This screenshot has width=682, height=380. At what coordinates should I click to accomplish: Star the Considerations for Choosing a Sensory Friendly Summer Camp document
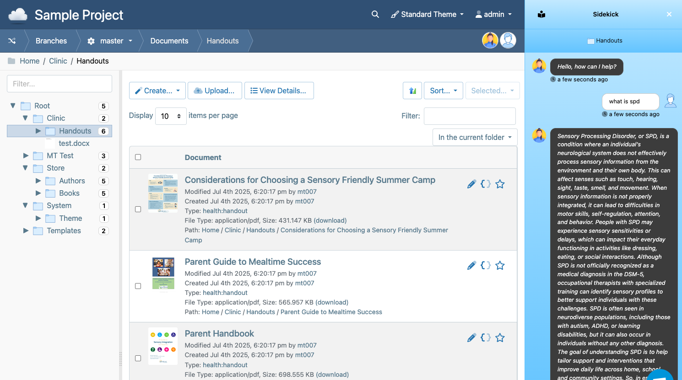500,184
